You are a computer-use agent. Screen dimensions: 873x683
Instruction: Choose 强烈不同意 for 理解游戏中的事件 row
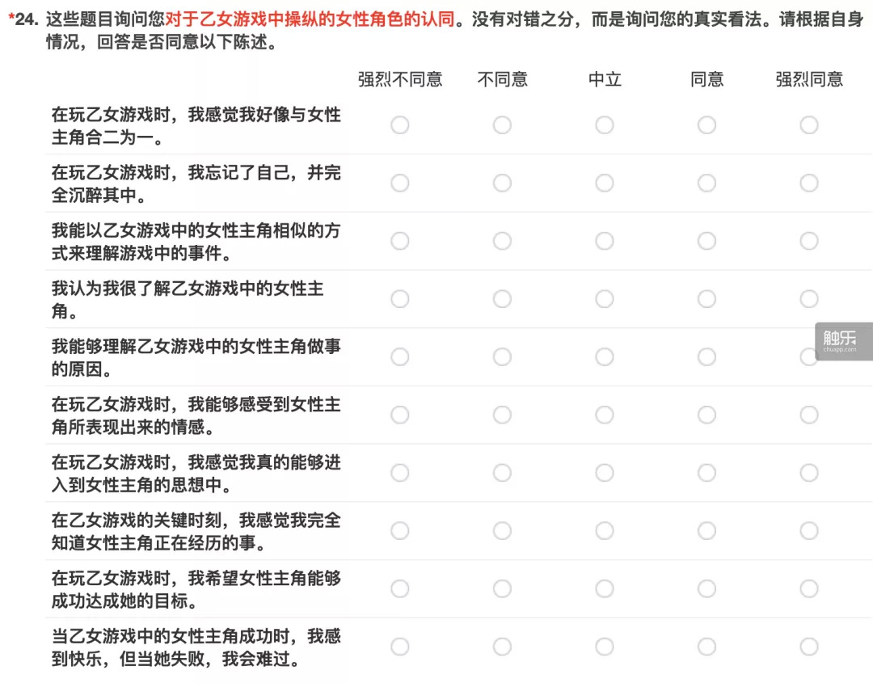pos(400,241)
